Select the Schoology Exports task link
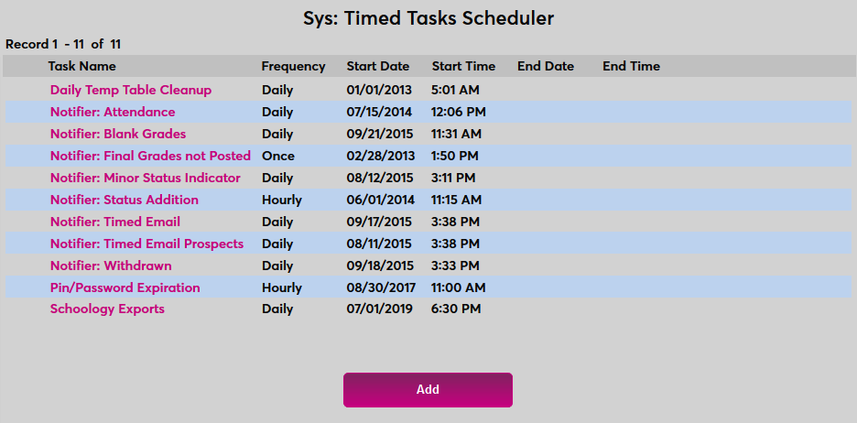 (x=107, y=309)
